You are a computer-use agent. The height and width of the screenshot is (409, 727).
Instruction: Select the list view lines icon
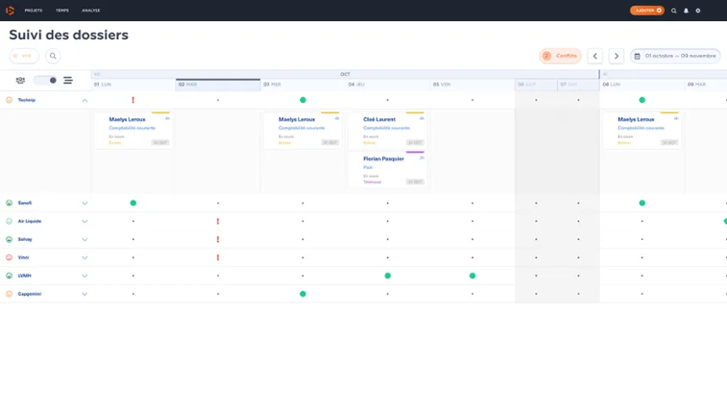point(68,80)
